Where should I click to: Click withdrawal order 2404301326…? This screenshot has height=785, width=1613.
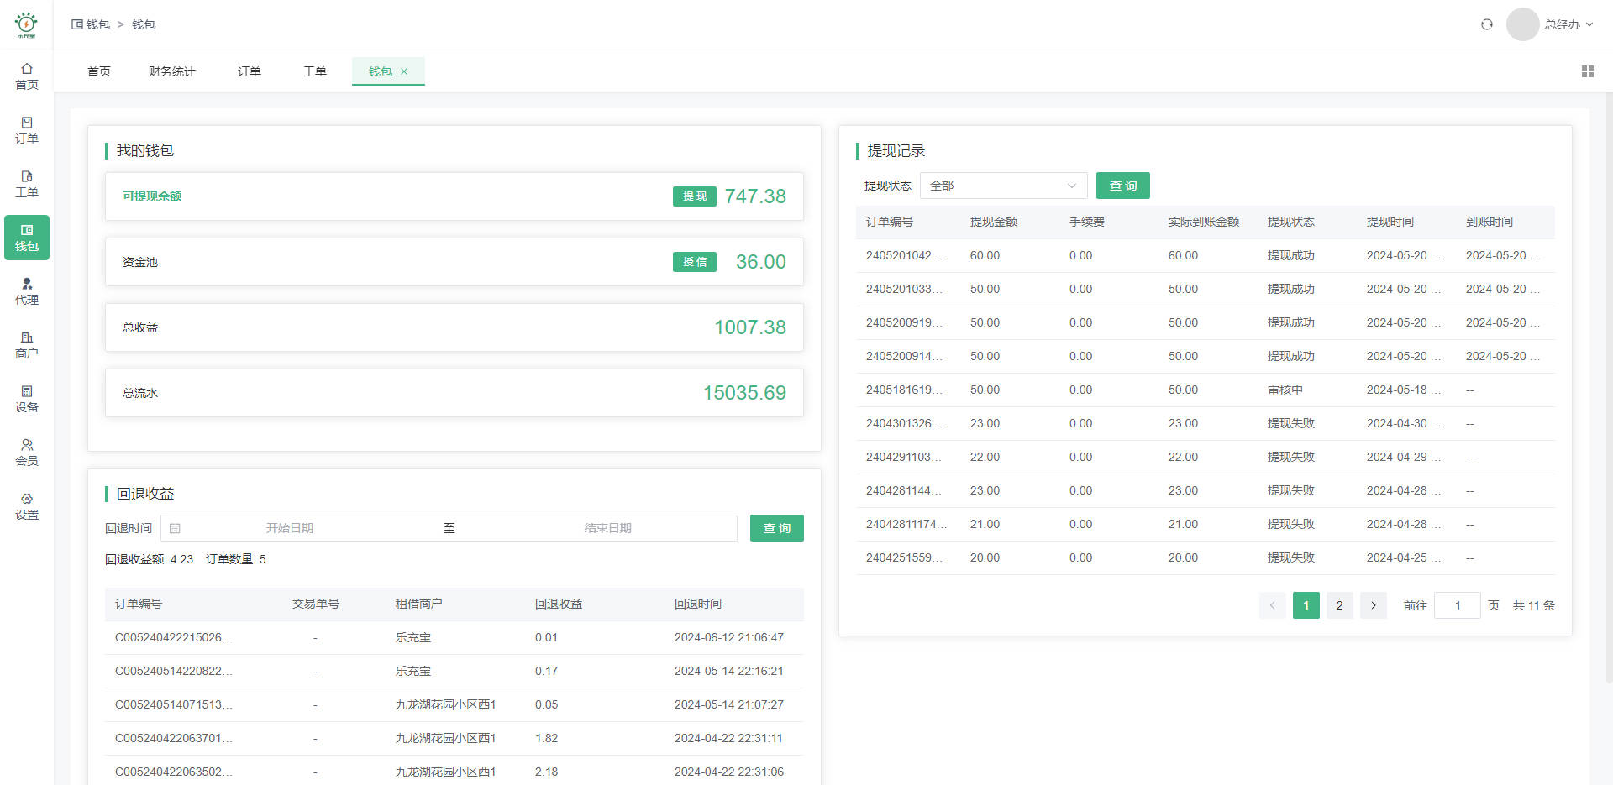click(904, 423)
